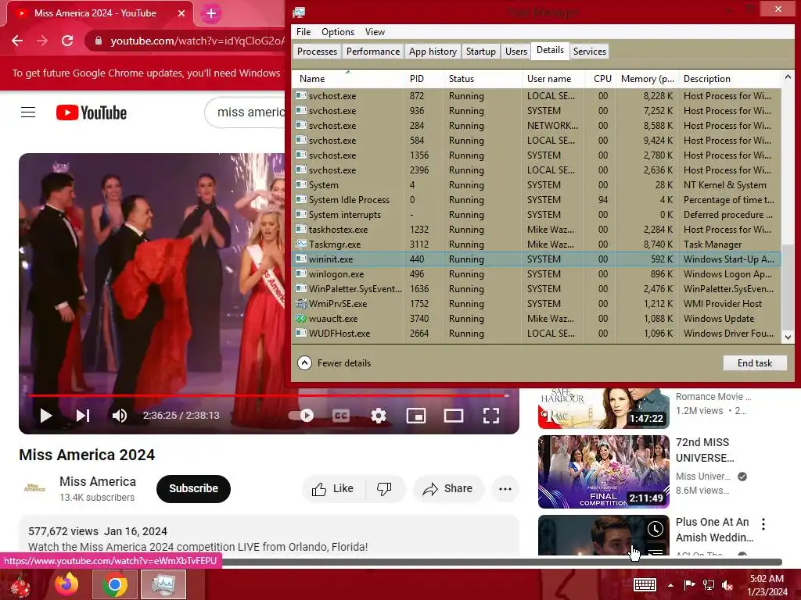The width and height of the screenshot is (801, 600).
Task: Add Amish Wedding video to Watch Later
Action: (656, 529)
